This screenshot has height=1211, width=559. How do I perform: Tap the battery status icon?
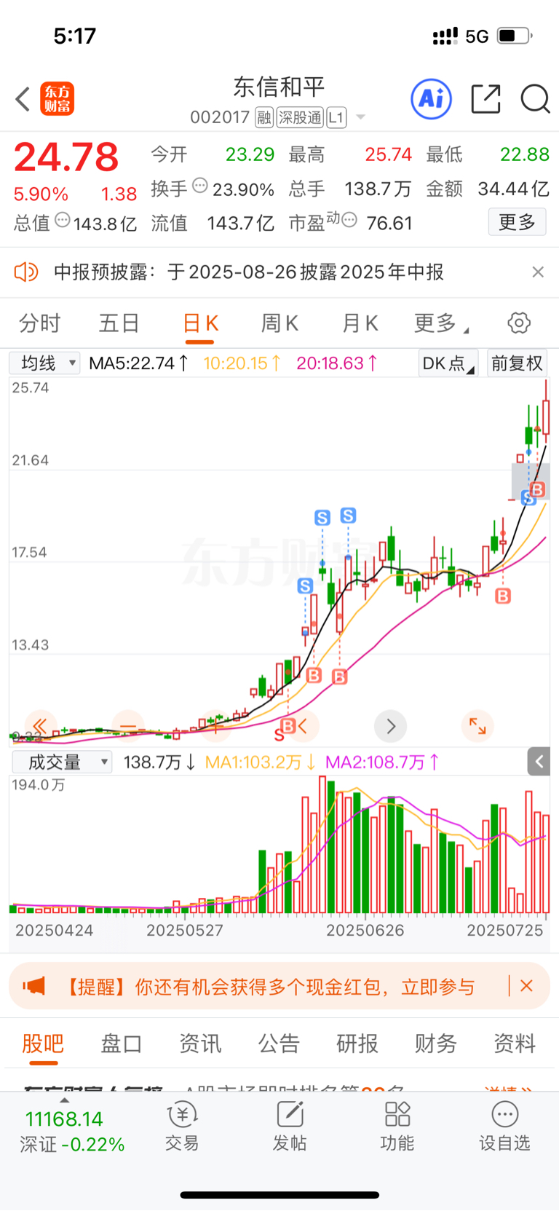pos(515,36)
